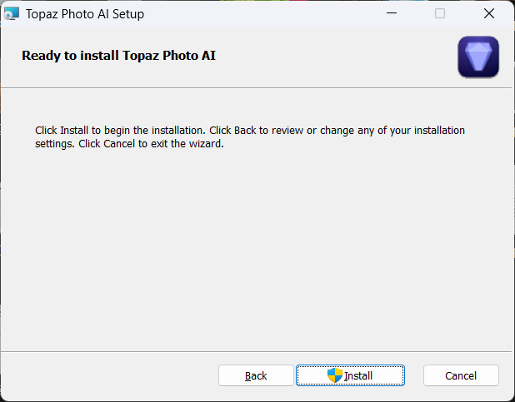Image resolution: width=515 pixels, height=402 pixels.
Task: Click the greyed-out maximize window button
Action: [x=440, y=13]
